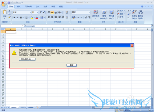Image resolution: width=154 pixels, height=112 pixels.
Task: Toggle italic formatting
Action: 18,17
